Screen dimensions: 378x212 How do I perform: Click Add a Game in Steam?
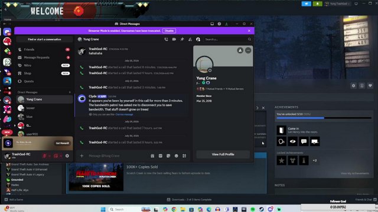pyautogui.click(x=14, y=200)
